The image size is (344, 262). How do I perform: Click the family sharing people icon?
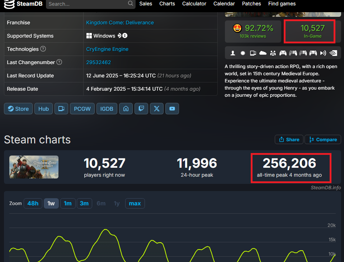pyautogui.click(x=273, y=53)
